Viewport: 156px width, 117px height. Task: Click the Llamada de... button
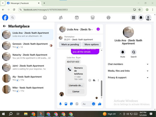pyautogui.click(x=76, y=86)
